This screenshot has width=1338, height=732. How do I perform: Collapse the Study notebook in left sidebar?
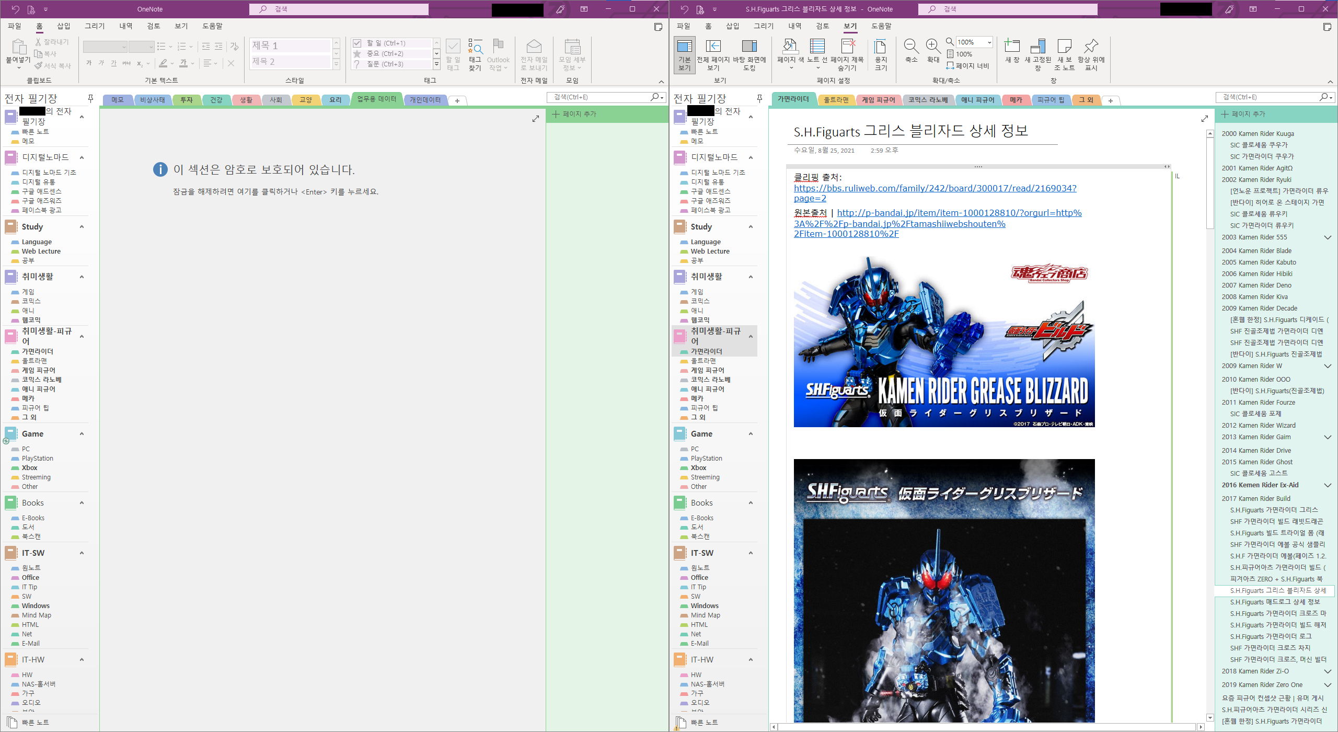tap(82, 227)
